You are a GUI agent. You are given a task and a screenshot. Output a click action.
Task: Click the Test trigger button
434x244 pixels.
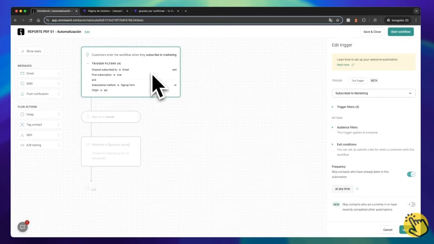click(357, 81)
